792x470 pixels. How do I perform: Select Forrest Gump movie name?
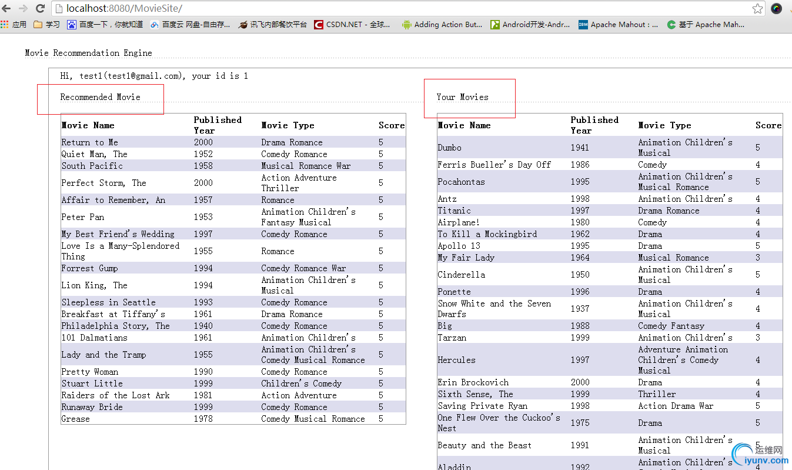[89, 268]
